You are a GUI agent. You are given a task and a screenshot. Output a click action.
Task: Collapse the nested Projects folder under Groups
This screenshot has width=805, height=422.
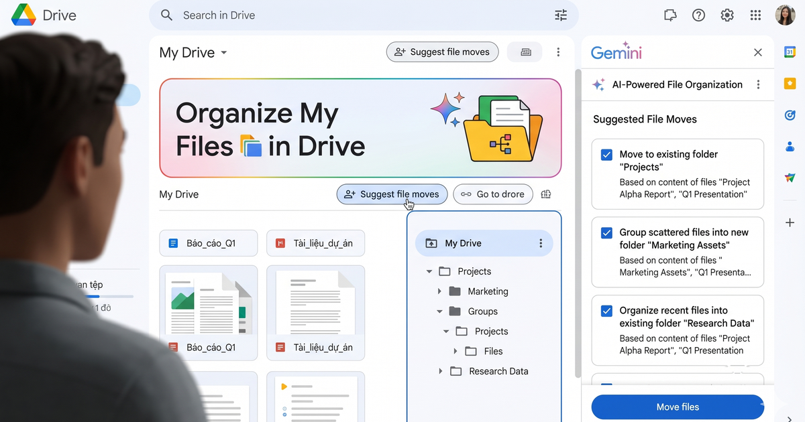pyautogui.click(x=446, y=332)
